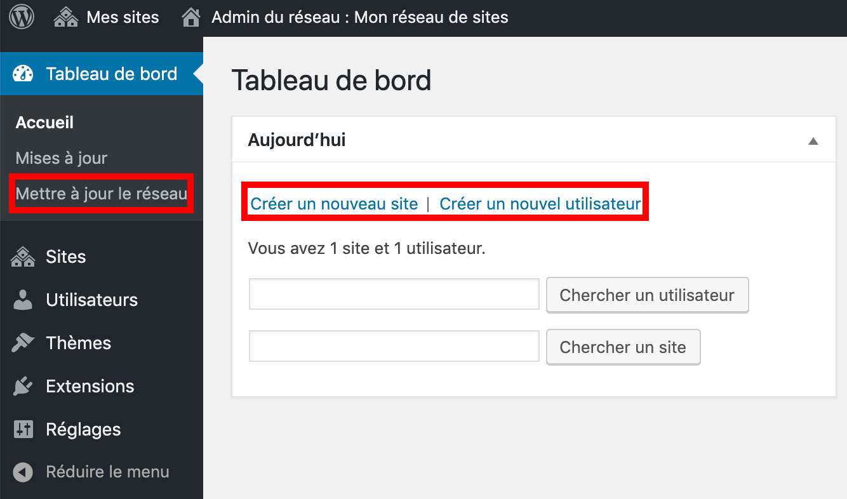Click the site search input field
Image resolution: width=847 pixels, height=499 pixels.
[x=394, y=346]
